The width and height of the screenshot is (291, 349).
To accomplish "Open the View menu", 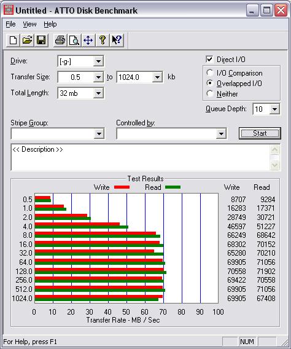I will (29, 24).
